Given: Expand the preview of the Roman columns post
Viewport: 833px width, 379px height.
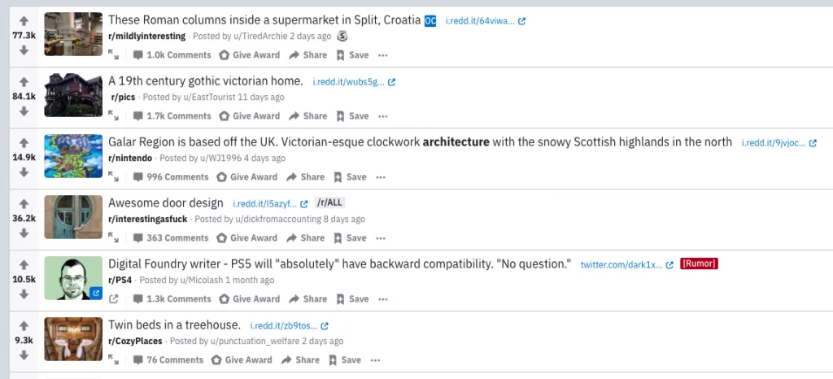Looking at the screenshot, I should tap(114, 55).
